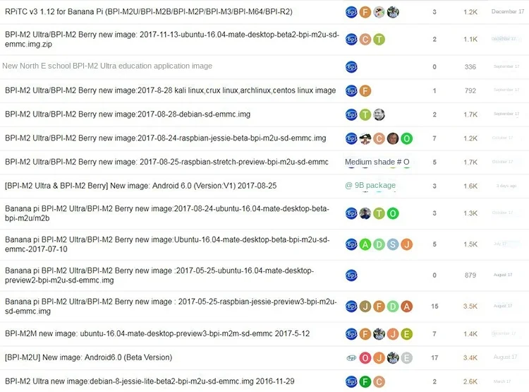The width and height of the screenshot is (529, 392).
Task: Click the 1.6K views value in the Android 6.0 V1 row
Action: tap(470, 186)
